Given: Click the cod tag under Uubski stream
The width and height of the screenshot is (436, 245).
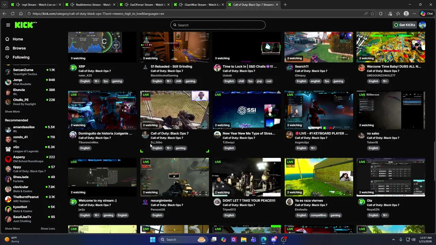Looking at the screenshot, I should (x=269, y=81).
